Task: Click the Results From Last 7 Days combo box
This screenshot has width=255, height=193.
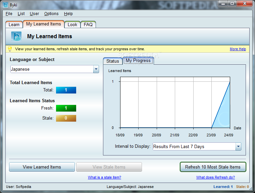Action: (x=197, y=146)
